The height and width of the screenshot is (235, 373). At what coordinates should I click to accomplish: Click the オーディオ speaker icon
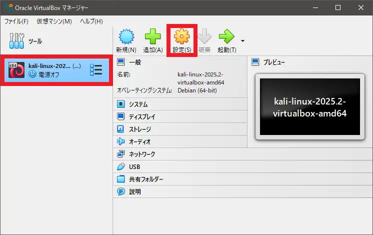(x=121, y=141)
